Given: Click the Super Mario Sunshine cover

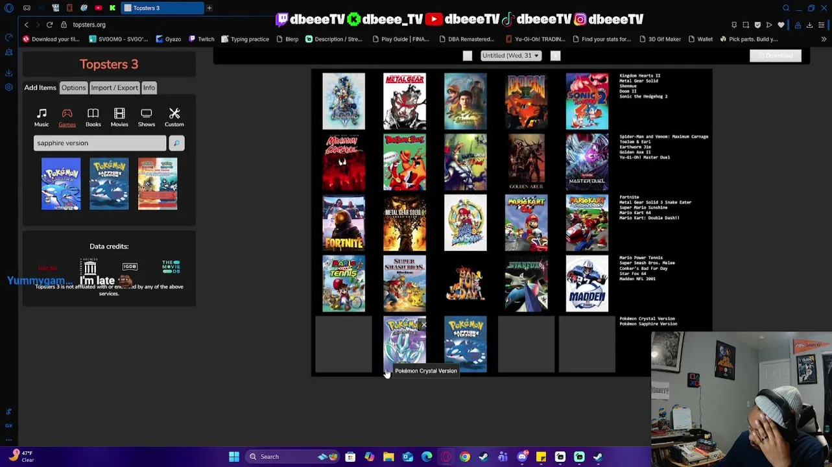Looking at the screenshot, I should point(465,222).
